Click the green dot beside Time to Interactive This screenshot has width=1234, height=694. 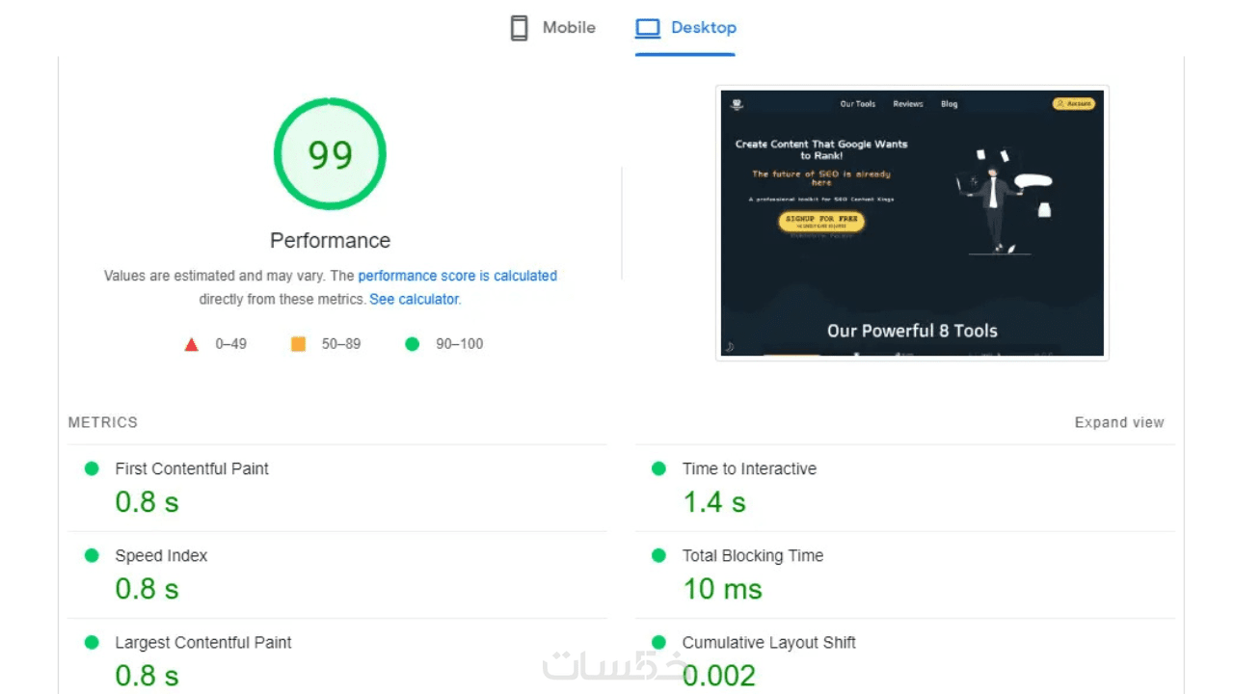tap(658, 468)
